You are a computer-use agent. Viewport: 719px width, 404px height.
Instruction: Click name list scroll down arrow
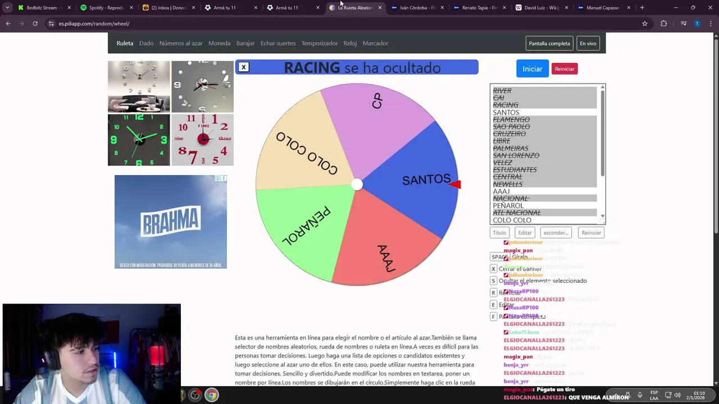(603, 216)
